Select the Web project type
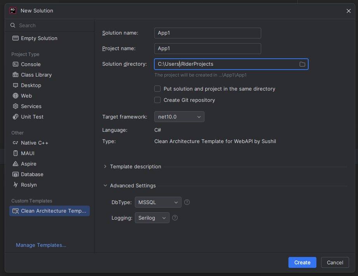Viewport: 358px width, 276px height. 26,96
